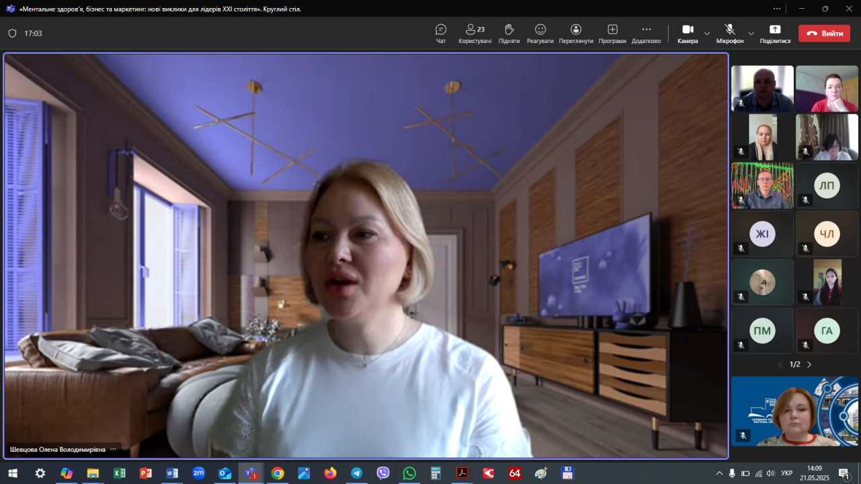Select the ПМ participant tile

(x=762, y=330)
